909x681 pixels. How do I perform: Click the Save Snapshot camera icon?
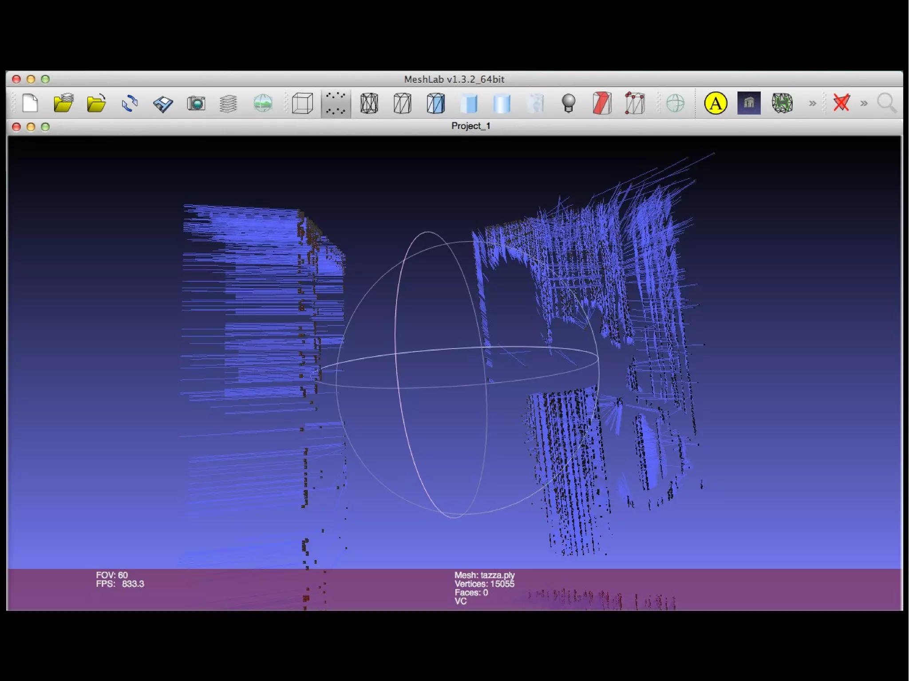(x=196, y=103)
